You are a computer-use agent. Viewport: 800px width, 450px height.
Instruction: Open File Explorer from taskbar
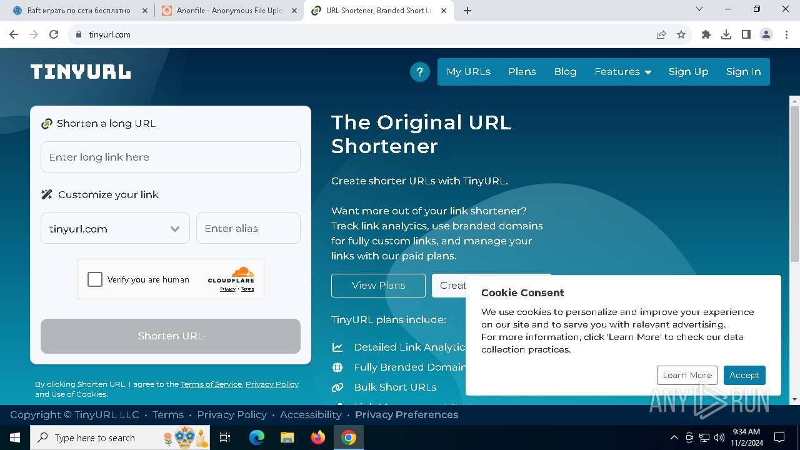tap(287, 437)
